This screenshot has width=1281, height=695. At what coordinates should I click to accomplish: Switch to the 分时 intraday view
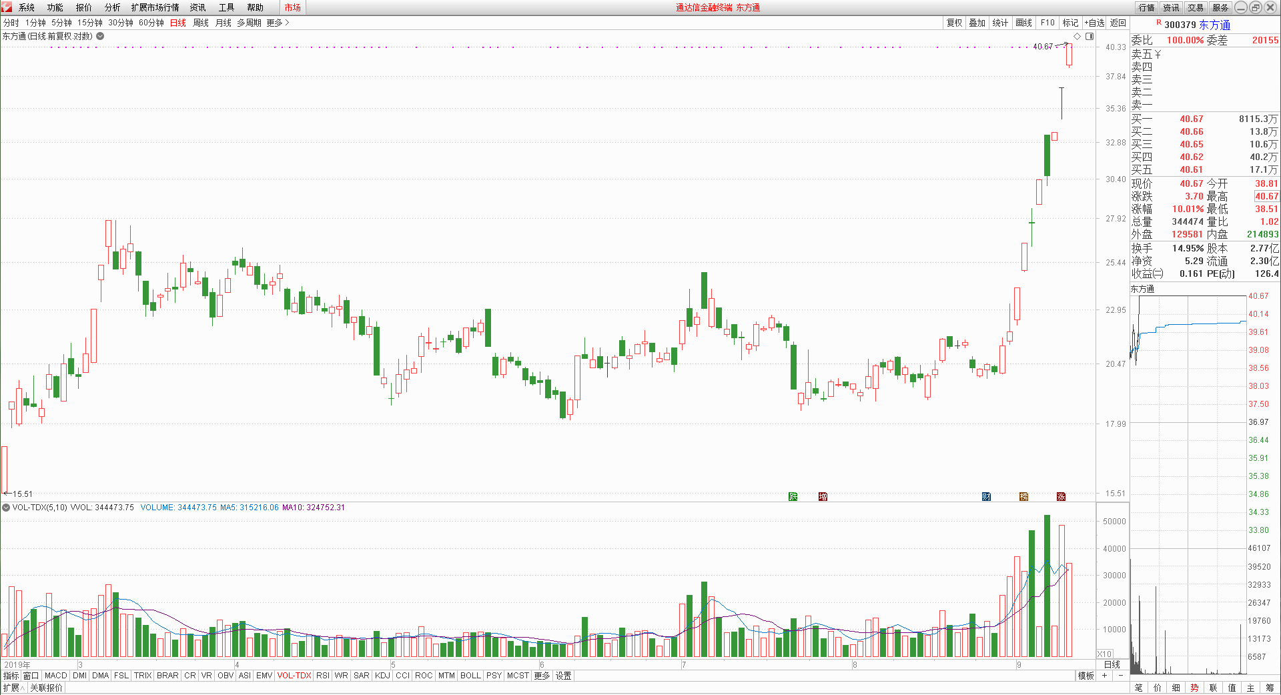(11, 23)
